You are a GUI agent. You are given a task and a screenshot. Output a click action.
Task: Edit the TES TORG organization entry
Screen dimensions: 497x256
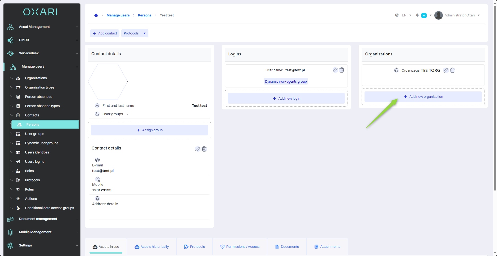446,70
